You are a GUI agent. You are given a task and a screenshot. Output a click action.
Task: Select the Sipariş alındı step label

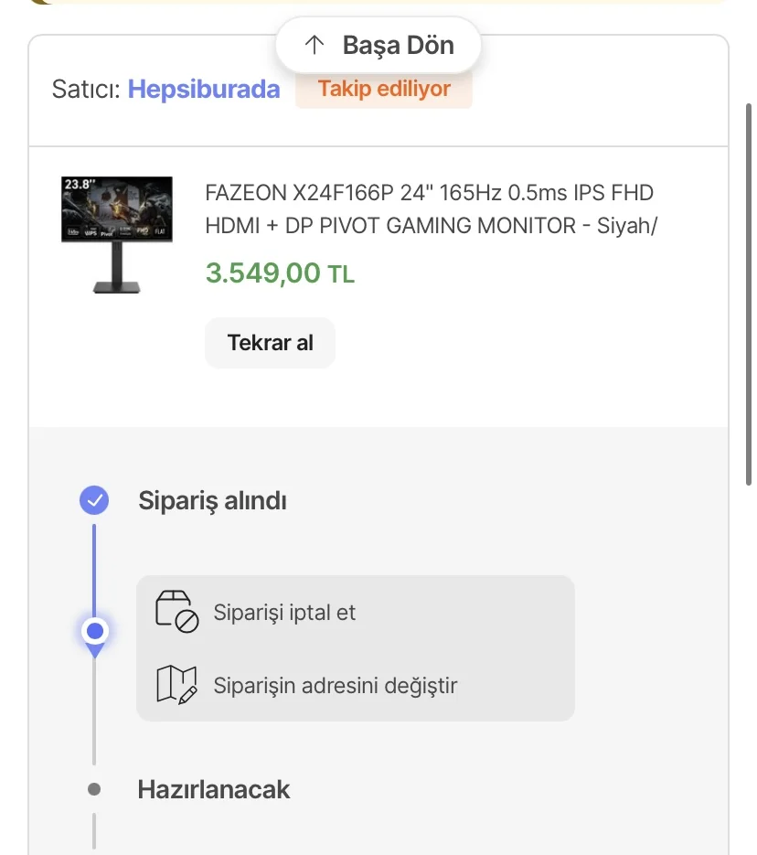[212, 501]
